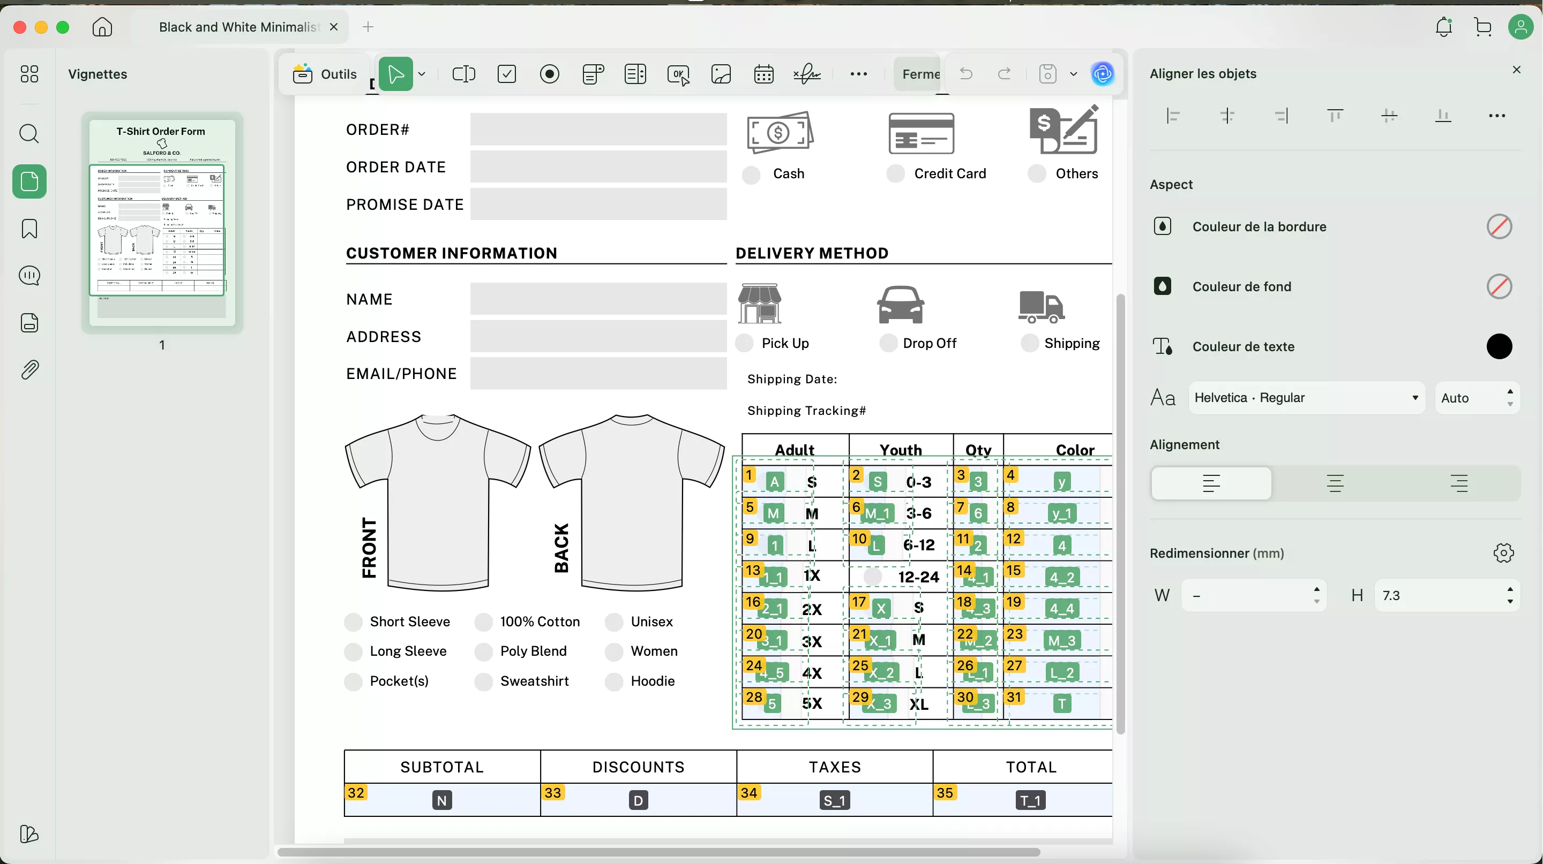Switch to Black and White Minimalist tab

pyautogui.click(x=238, y=27)
